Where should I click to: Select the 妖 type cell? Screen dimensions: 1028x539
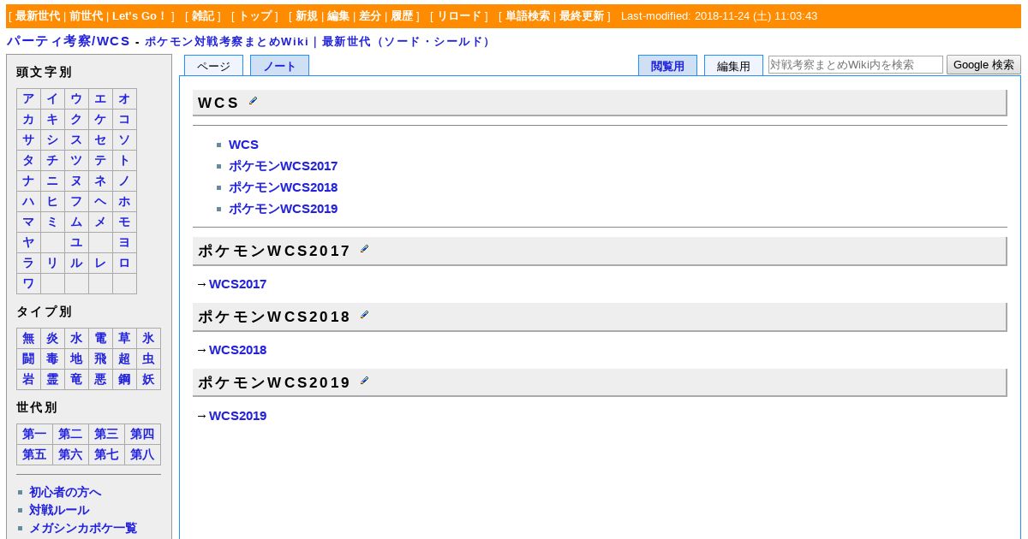tap(148, 380)
